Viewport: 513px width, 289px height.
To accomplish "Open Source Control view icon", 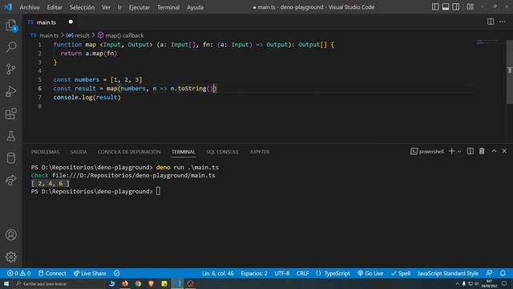I will (x=10, y=69).
